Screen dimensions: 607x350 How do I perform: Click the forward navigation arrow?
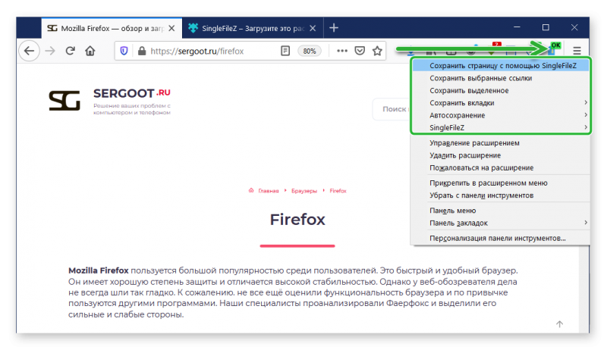pos(50,51)
